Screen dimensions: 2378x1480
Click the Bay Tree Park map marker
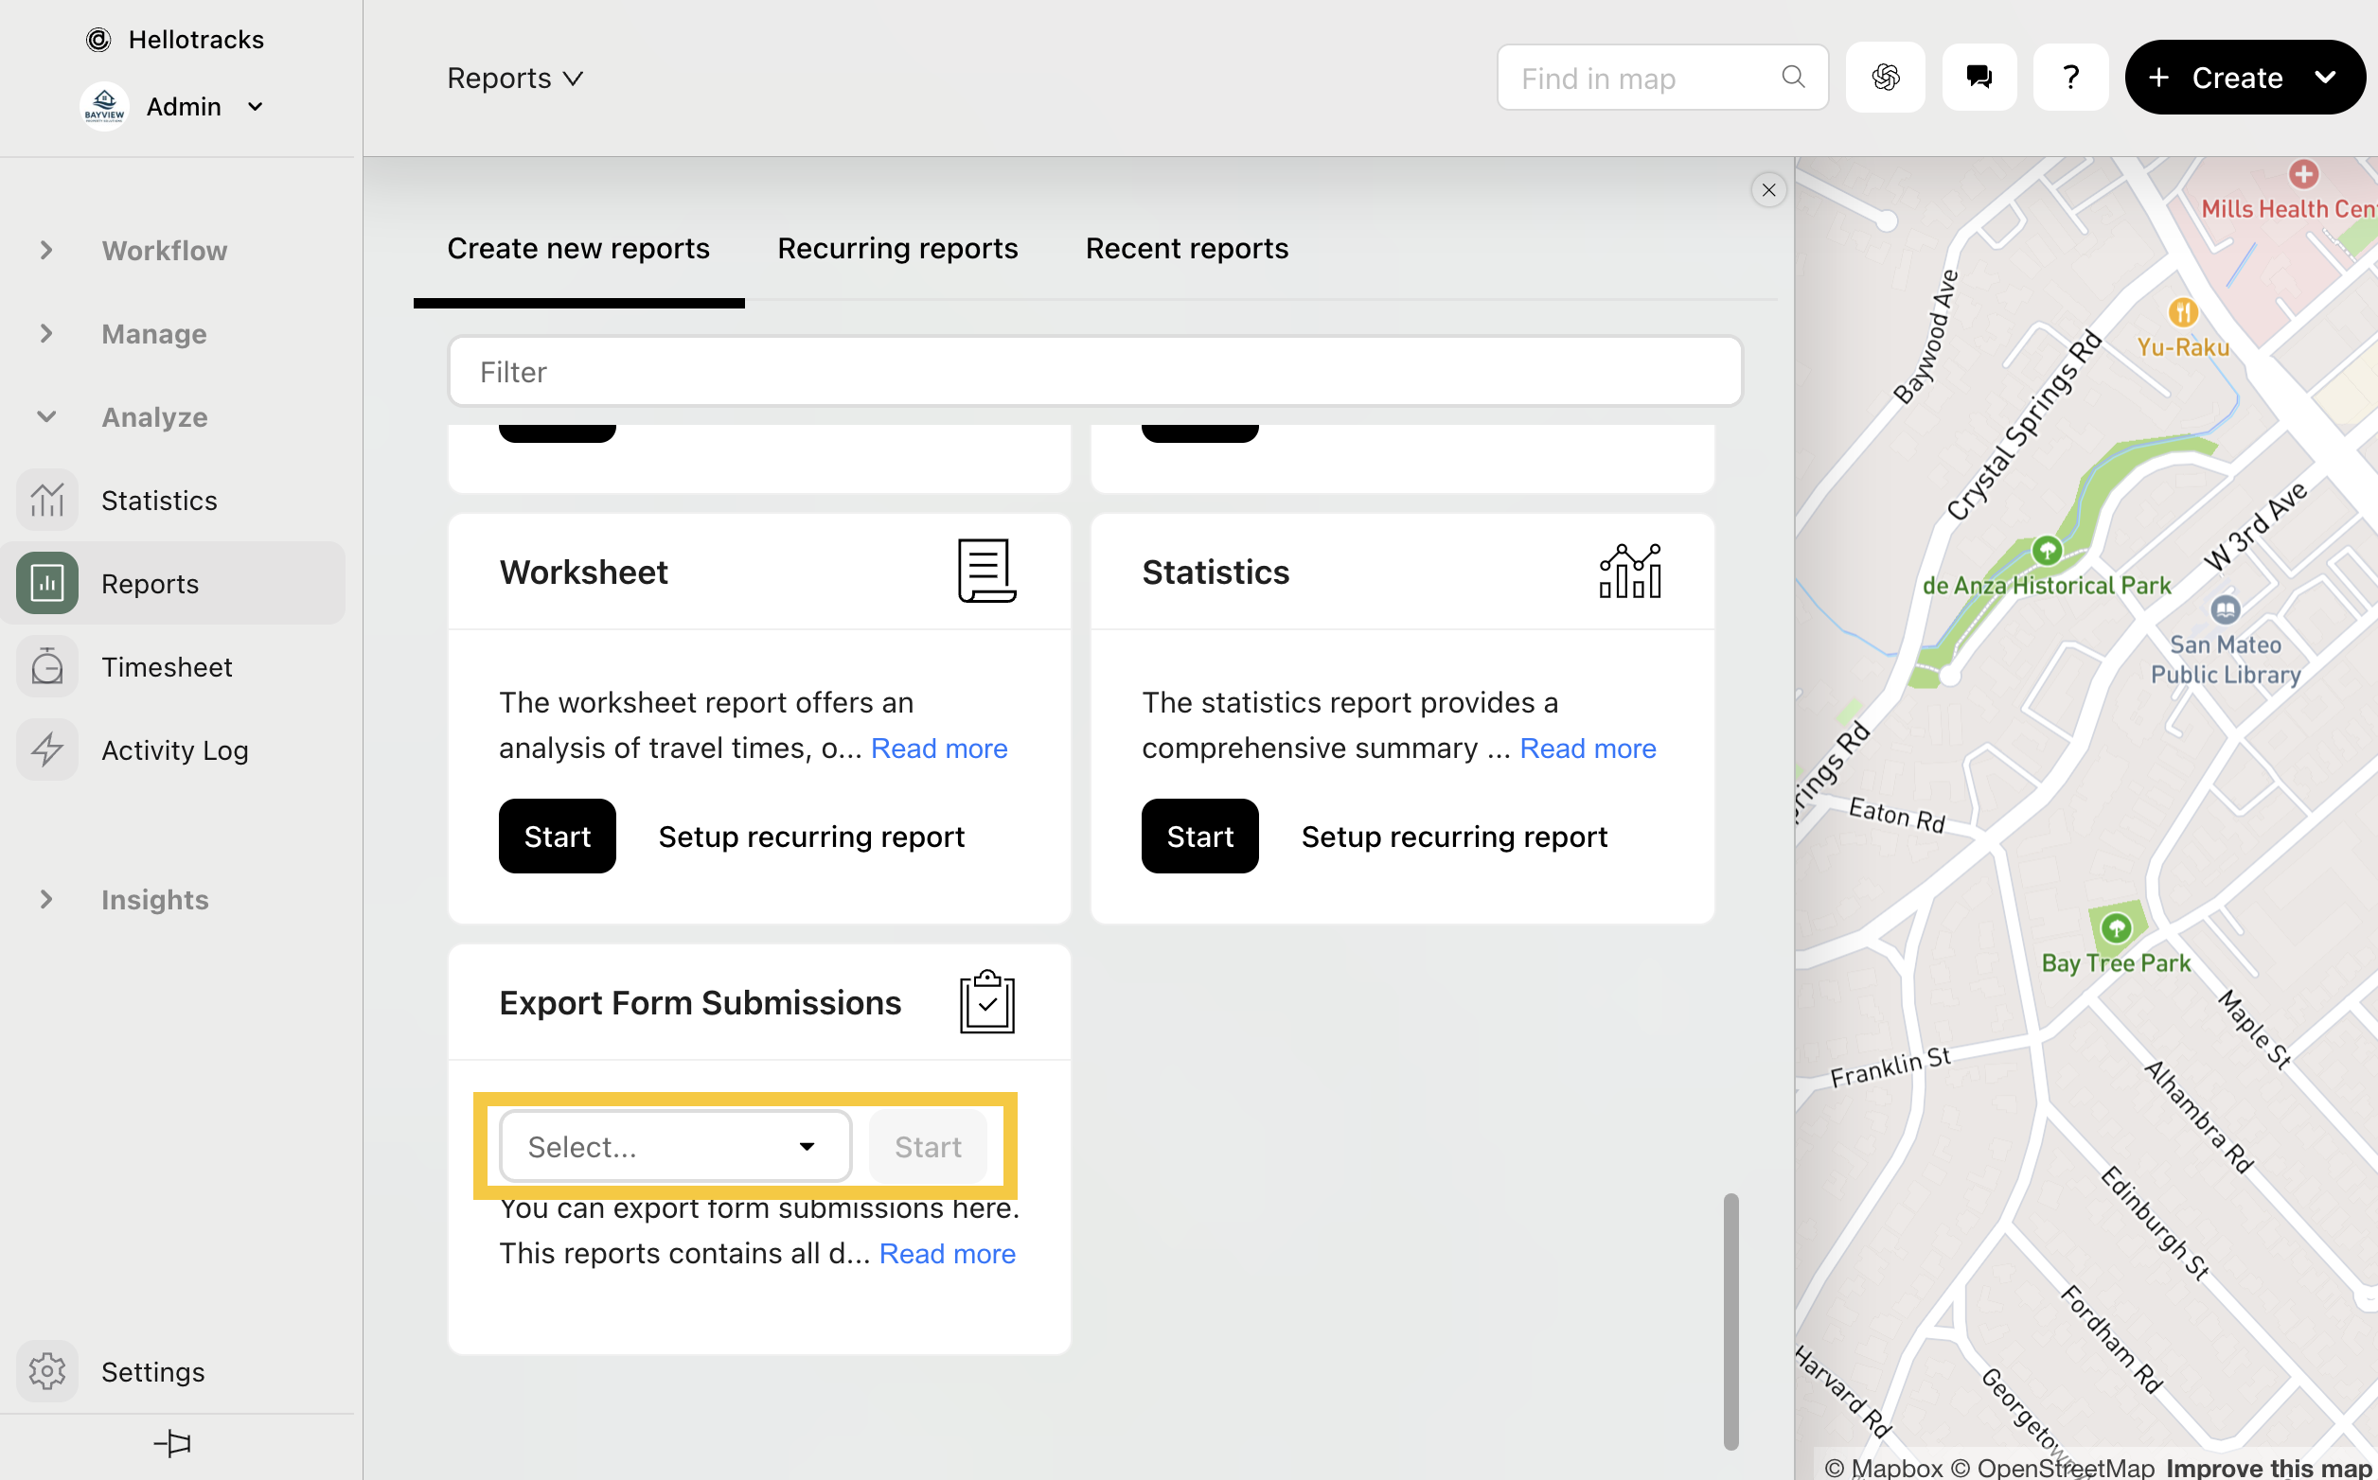2116,928
